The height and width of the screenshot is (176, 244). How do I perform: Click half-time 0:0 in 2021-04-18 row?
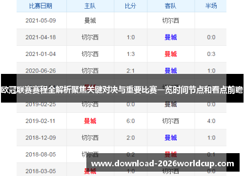pyautogui.click(x=211, y=37)
